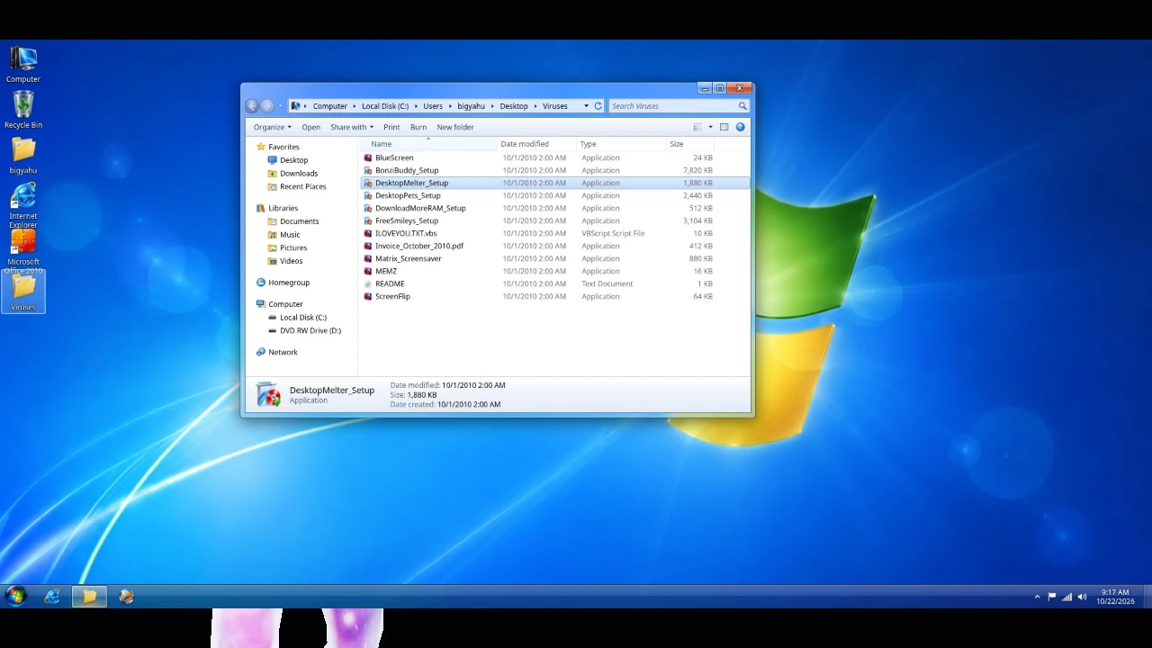Screen dimensions: 1152x648
Task: Click Burn in the Explorer toolbar
Action: point(418,127)
